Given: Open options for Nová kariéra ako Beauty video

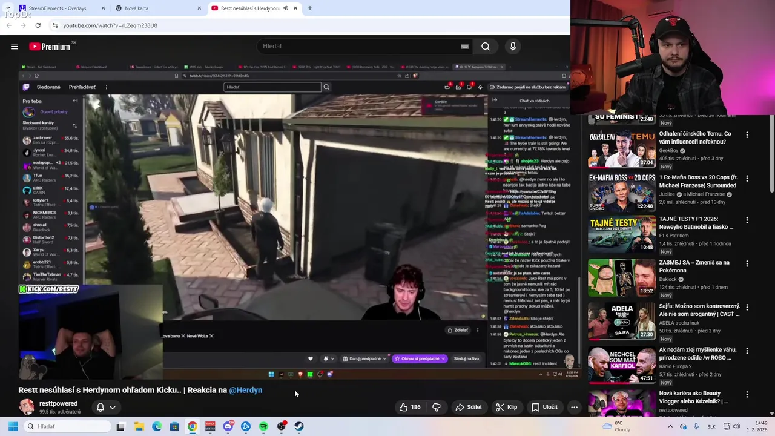Looking at the screenshot, I should (747, 394).
